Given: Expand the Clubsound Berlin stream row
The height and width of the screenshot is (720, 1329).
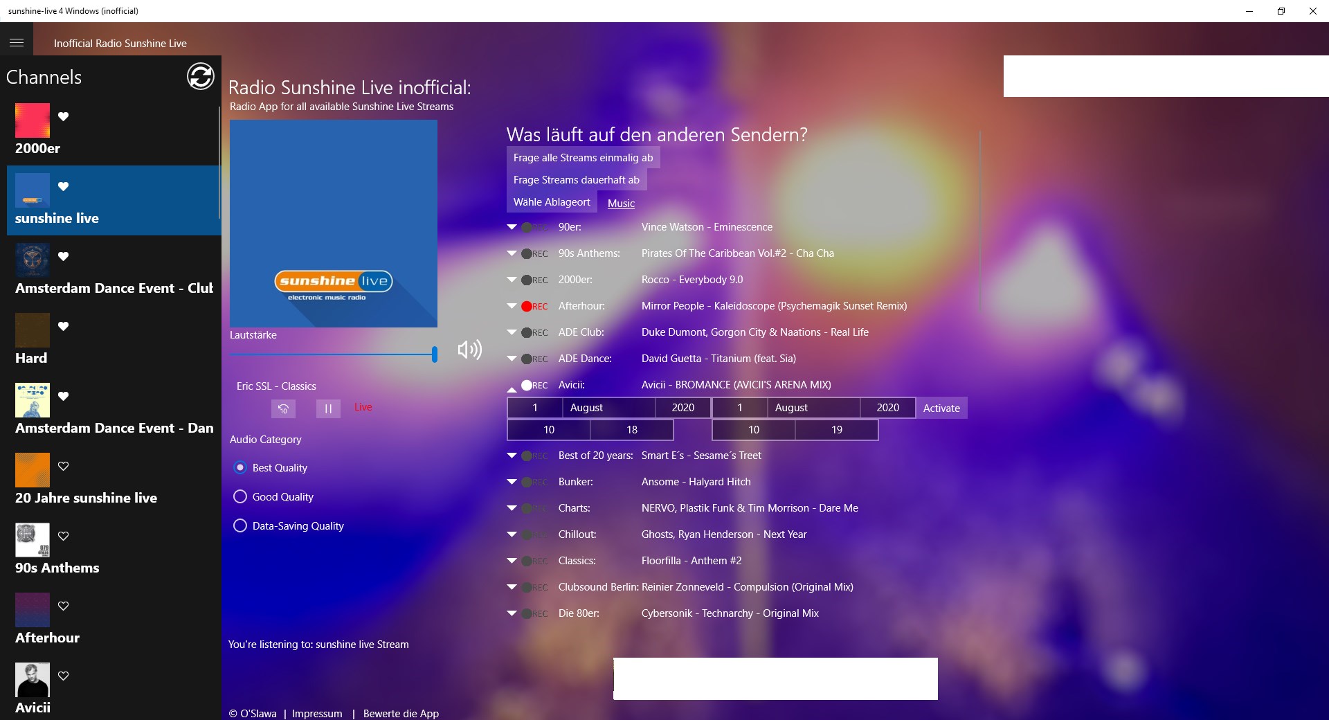Looking at the screenshot, I should (x=512, y=587).
